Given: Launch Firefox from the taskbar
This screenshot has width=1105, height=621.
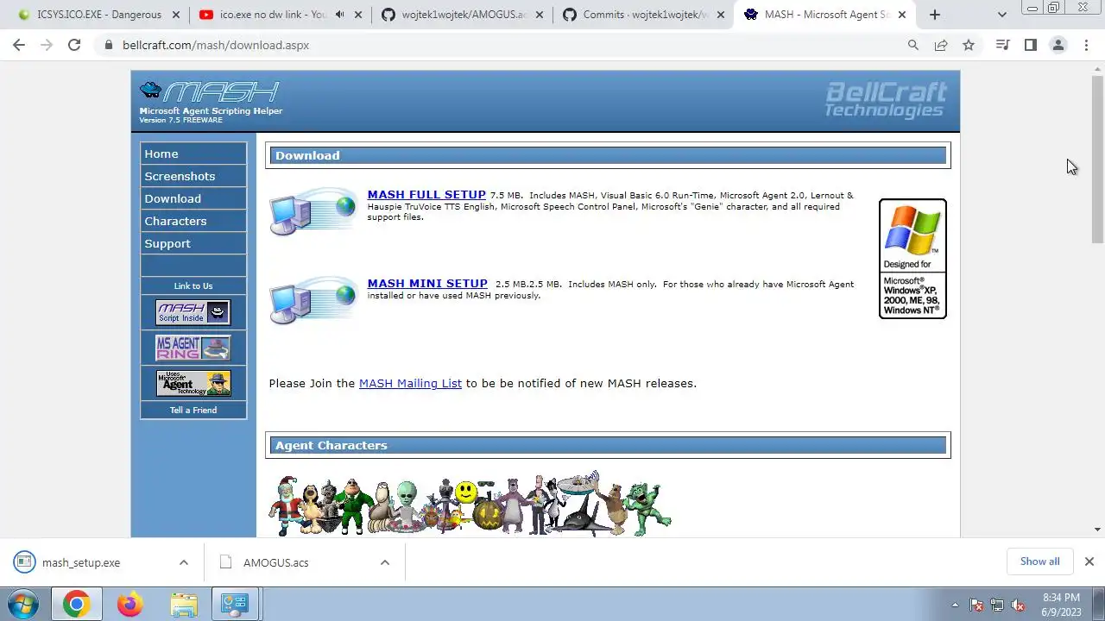Looking at the screenshot, I should click(x=129, y=605).
